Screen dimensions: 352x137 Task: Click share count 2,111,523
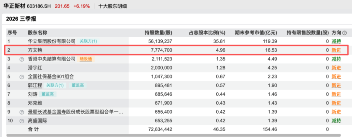pyautogui.click(x=161, y=59)
